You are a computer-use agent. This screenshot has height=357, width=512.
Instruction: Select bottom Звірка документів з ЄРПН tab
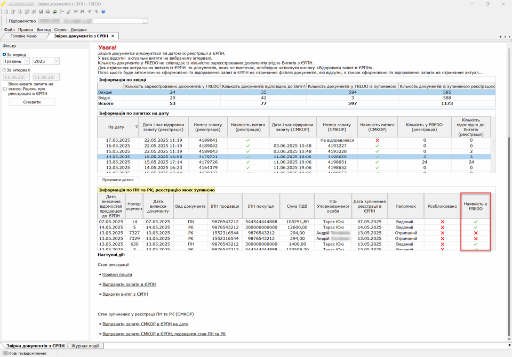pyautogui.click(x=35, y=346)
